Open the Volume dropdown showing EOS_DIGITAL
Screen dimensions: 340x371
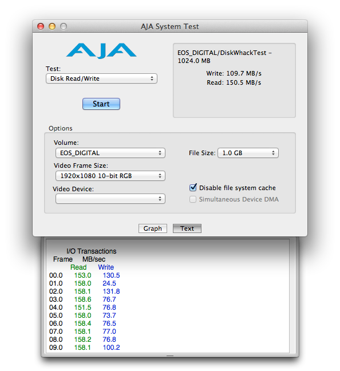tap(110, 153)
